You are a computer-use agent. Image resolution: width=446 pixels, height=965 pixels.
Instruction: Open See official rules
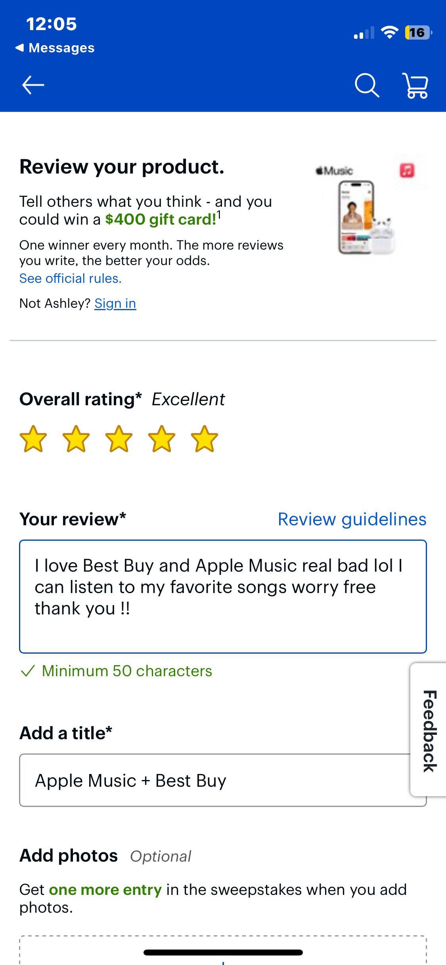tap(71, 278)
